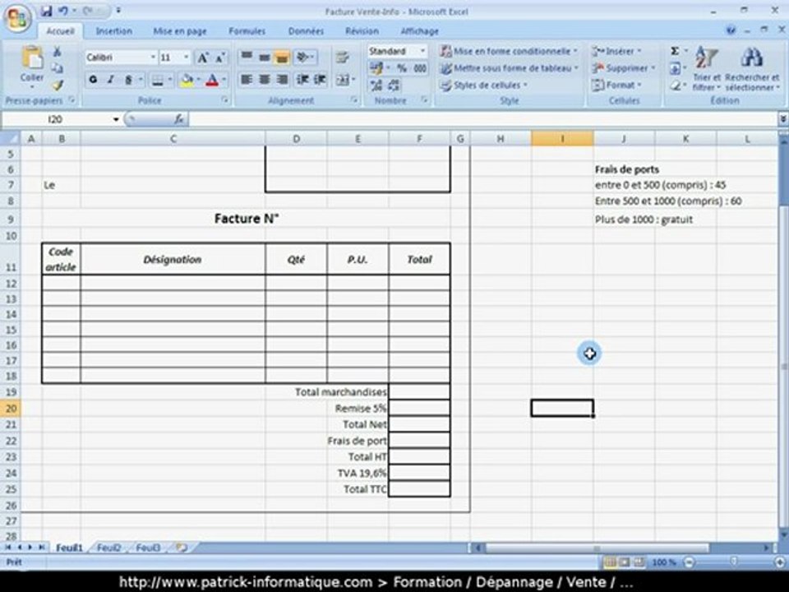Toggle bold formatting (G)
789x592 pixels.
coord(93,80)
